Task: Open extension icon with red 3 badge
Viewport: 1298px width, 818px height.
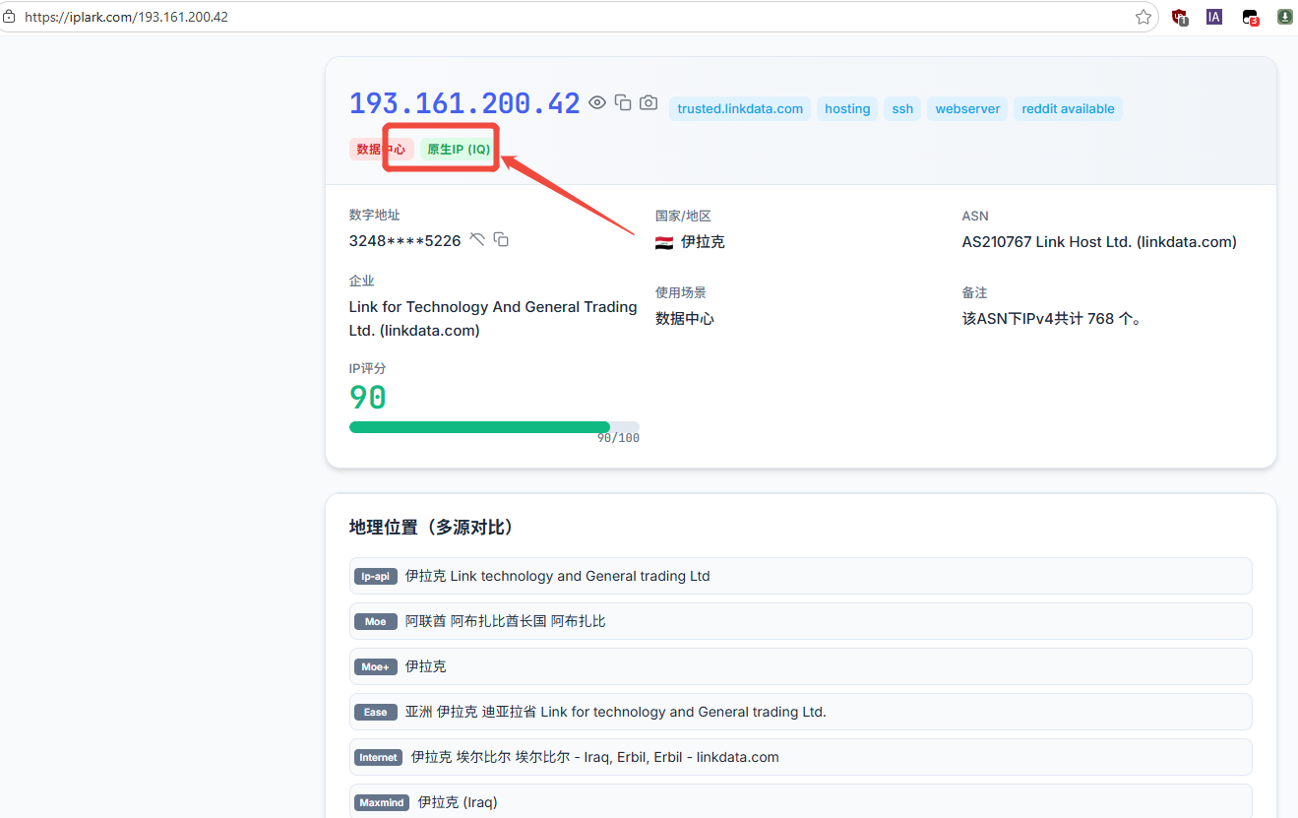Action: 1250,17
